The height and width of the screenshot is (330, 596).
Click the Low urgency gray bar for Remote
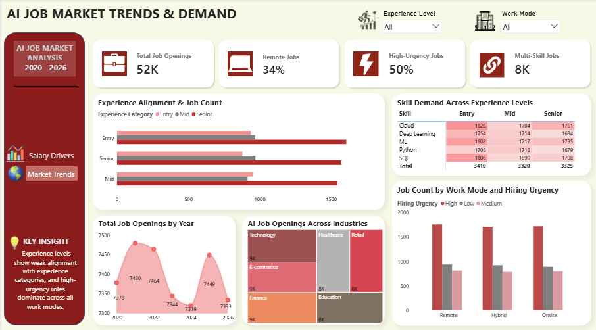pos(447,287)
